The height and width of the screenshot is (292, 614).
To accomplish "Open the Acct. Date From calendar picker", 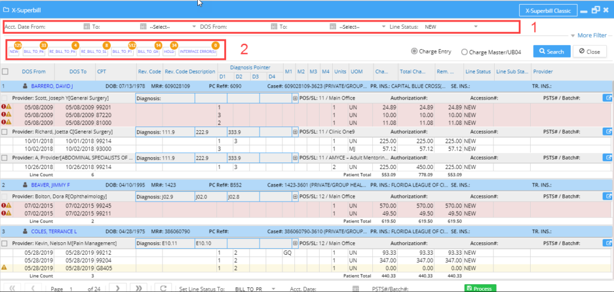I will coord(87,27).
